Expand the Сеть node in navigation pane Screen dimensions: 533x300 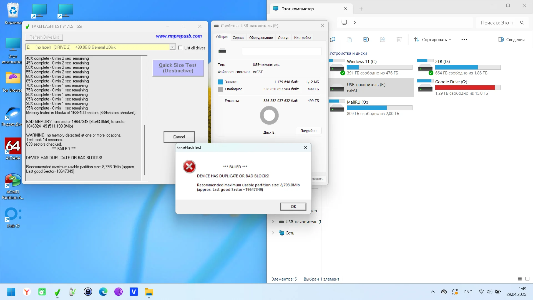(273, 233)
